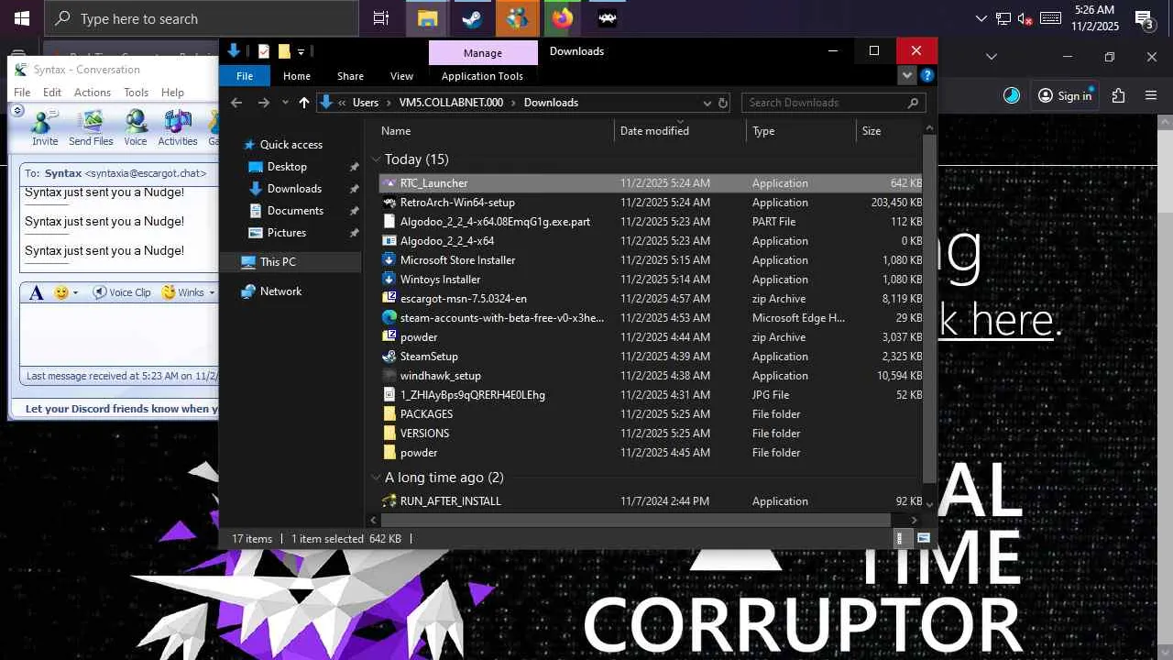Open Customize Quick Access Toolbar dropdown
The width and height of the screenshot is (1173, 660).
coord(301,51)
